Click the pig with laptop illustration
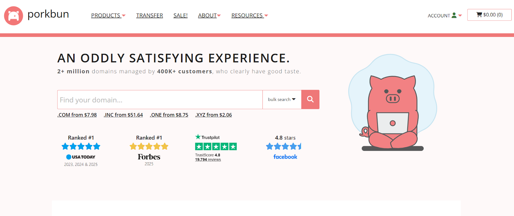 (x=393, y=113)
